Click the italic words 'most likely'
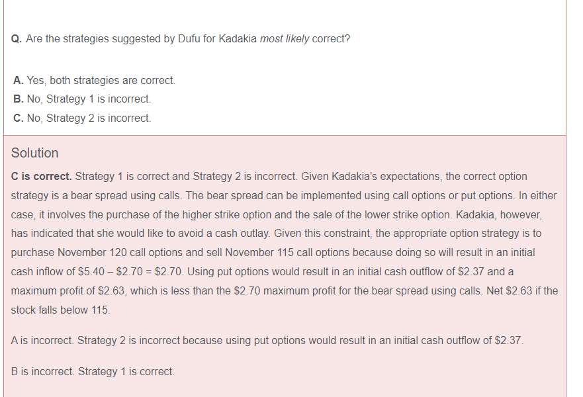 284,38
